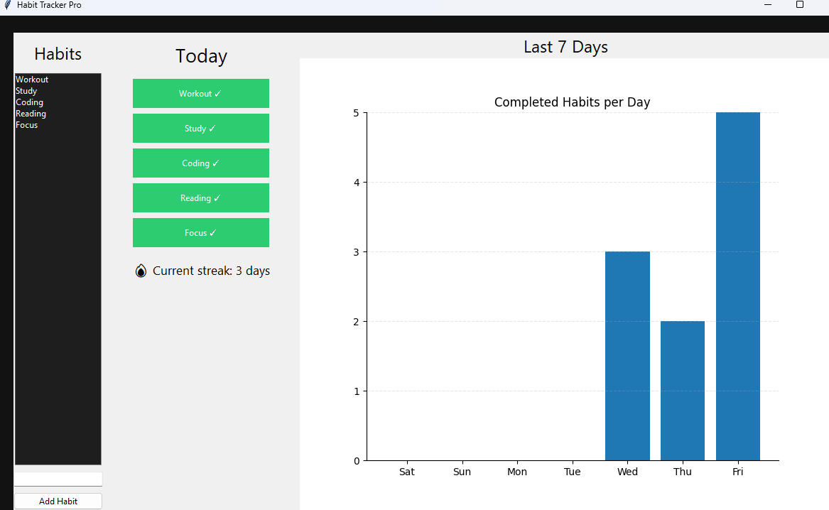Toggle the Reading ✓ button under Today
This screenshot has width=829, height=510.
tap(201, 198)
